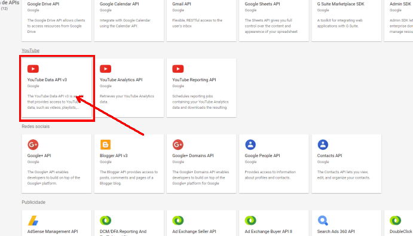Click the YouTube Data API v3 play icon
Viewport: 413px width, 236px height.
33,69
